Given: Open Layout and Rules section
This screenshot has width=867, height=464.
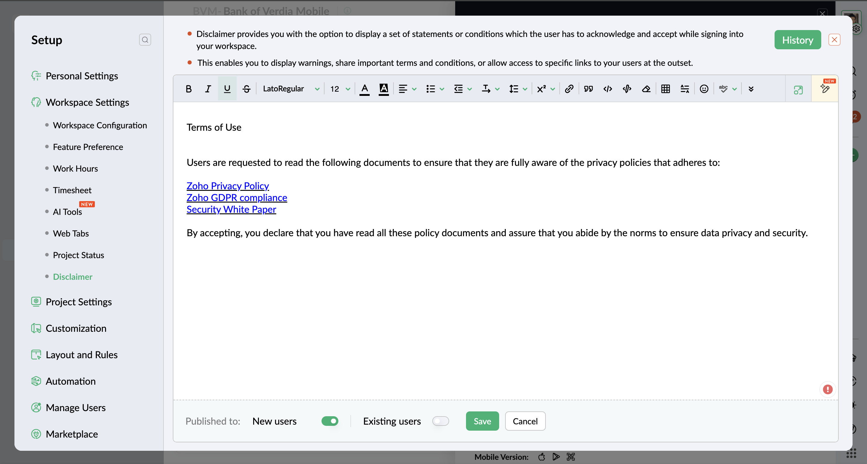Looking at the screenshot, I should 82,355.
